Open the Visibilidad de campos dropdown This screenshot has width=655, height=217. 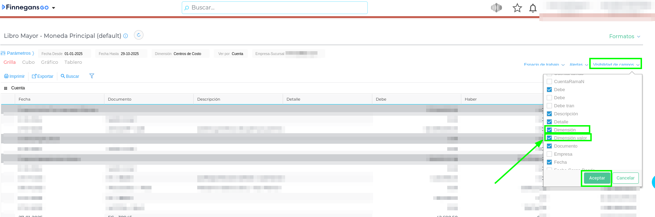pos(616,64)
